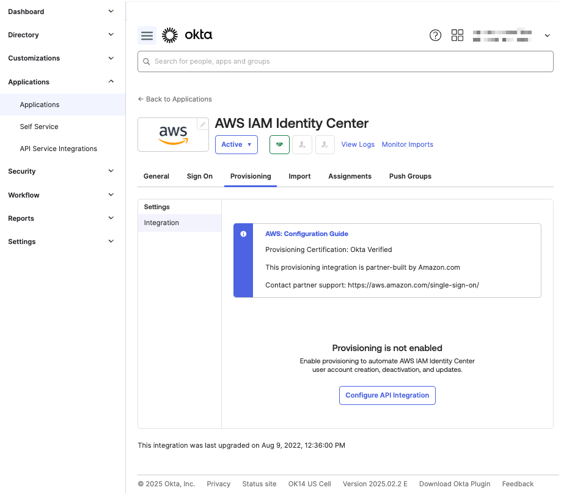The height and width of the screenshot is (493, 561).
Task: Open the help question mark icon
Action: click(435, 35)
